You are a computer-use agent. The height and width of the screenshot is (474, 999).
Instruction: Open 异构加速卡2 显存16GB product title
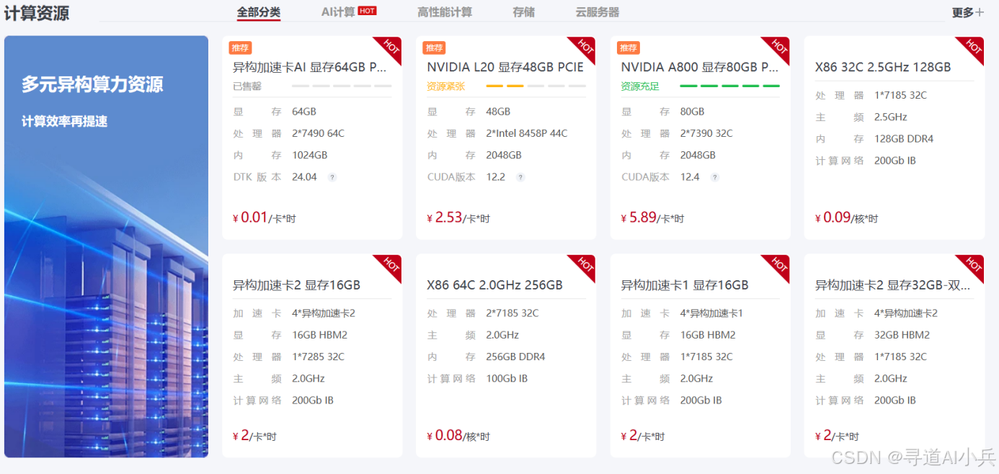296,285
